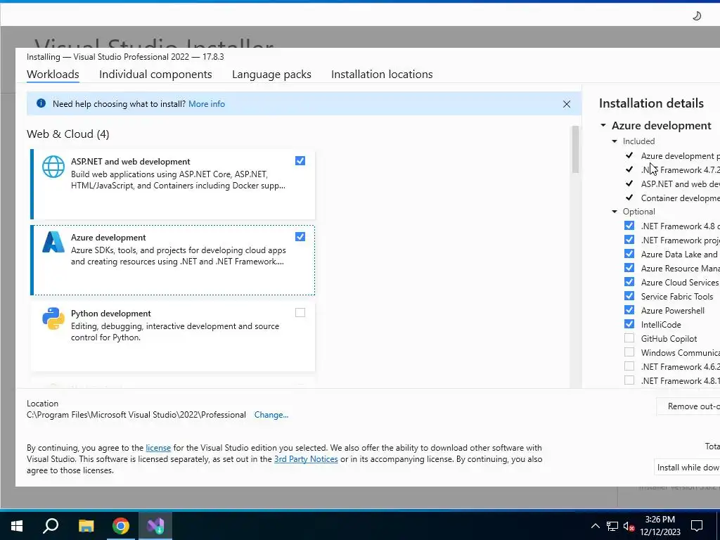Click the install location path text

click(136, 415)
